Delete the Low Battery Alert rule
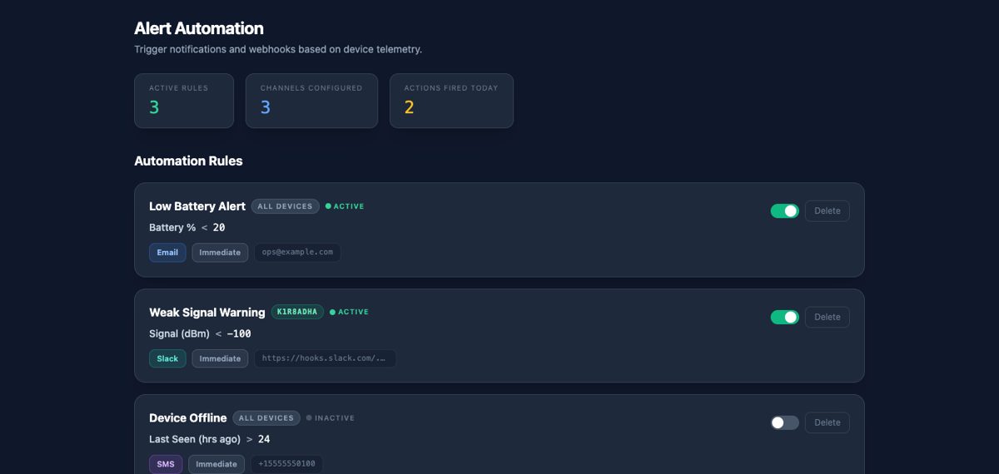 tap(828, 211)
